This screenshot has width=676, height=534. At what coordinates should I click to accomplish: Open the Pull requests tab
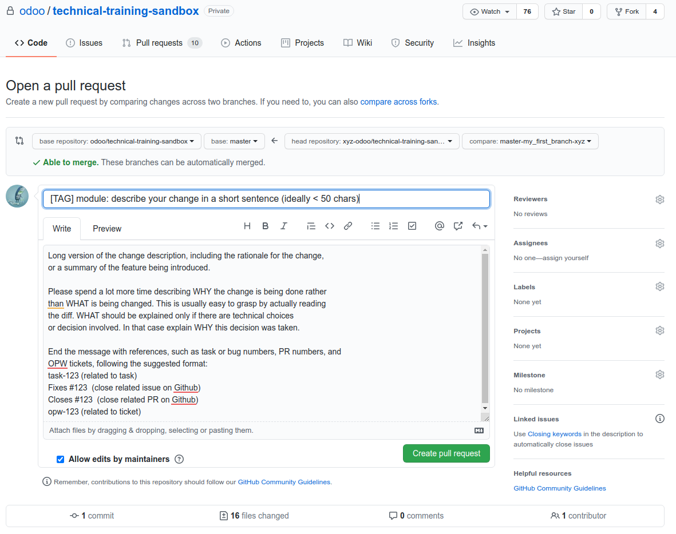tap(162, 43)
